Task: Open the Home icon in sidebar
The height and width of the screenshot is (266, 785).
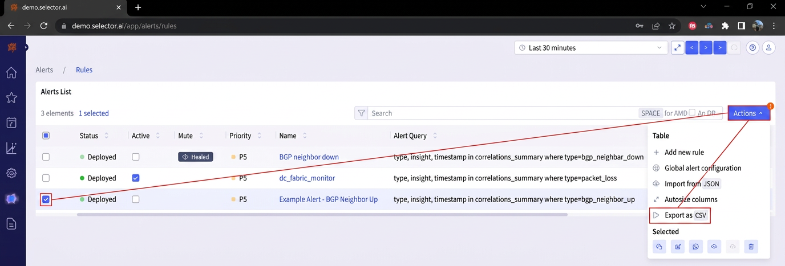Action: (11, 73)
